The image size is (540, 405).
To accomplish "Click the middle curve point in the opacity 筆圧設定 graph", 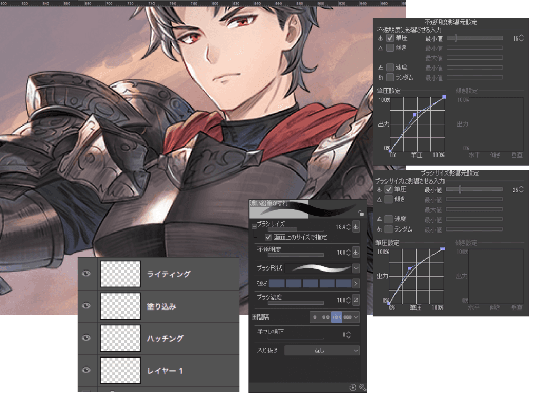I will [414, 114].
